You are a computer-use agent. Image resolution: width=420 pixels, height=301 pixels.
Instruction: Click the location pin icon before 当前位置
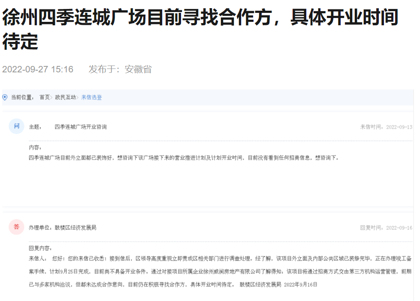point(5,98)
